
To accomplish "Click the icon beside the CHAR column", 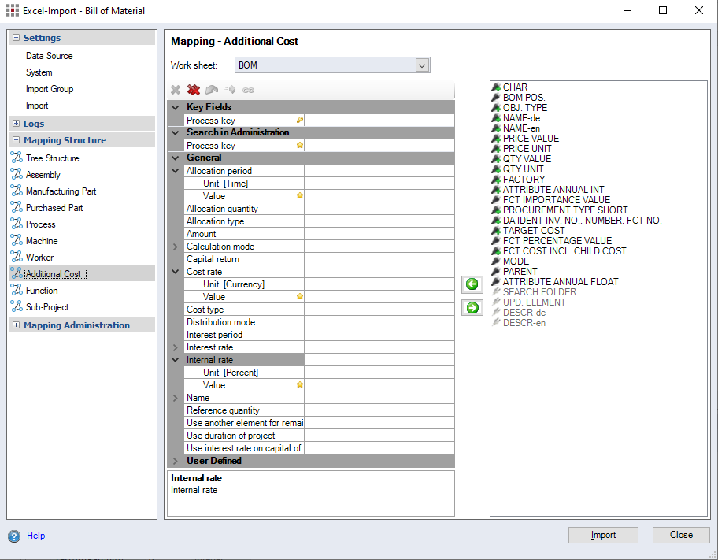I will [x=496, y=87].
